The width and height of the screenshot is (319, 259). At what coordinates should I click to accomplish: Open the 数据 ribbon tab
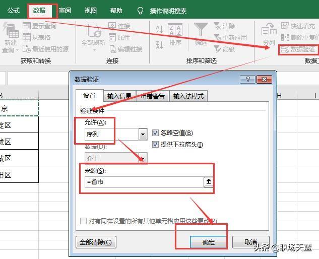(x=39, y=11)
